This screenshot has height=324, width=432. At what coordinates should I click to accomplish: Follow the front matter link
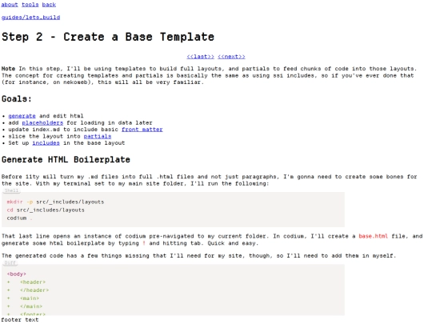pos(142,130)
